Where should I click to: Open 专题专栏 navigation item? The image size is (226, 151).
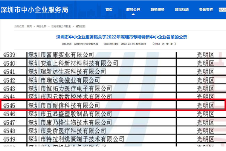206,10
